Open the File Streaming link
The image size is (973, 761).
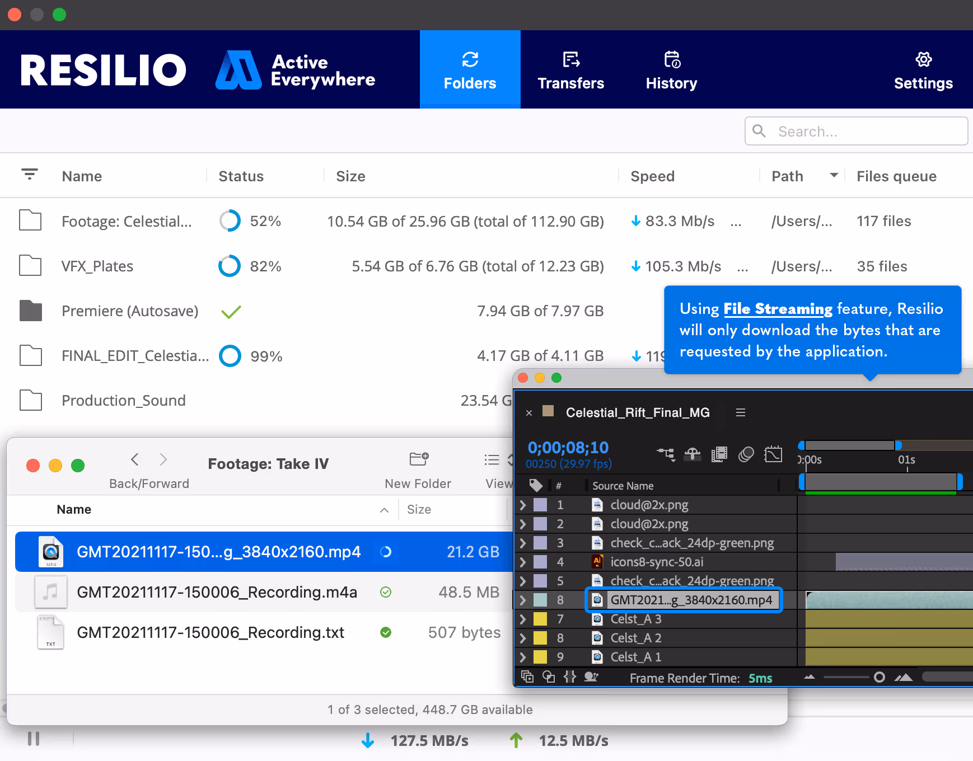pos(778,309)
